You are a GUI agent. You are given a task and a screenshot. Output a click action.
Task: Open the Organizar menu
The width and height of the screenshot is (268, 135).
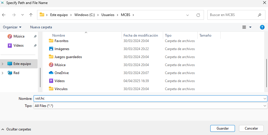coord(12,27)
